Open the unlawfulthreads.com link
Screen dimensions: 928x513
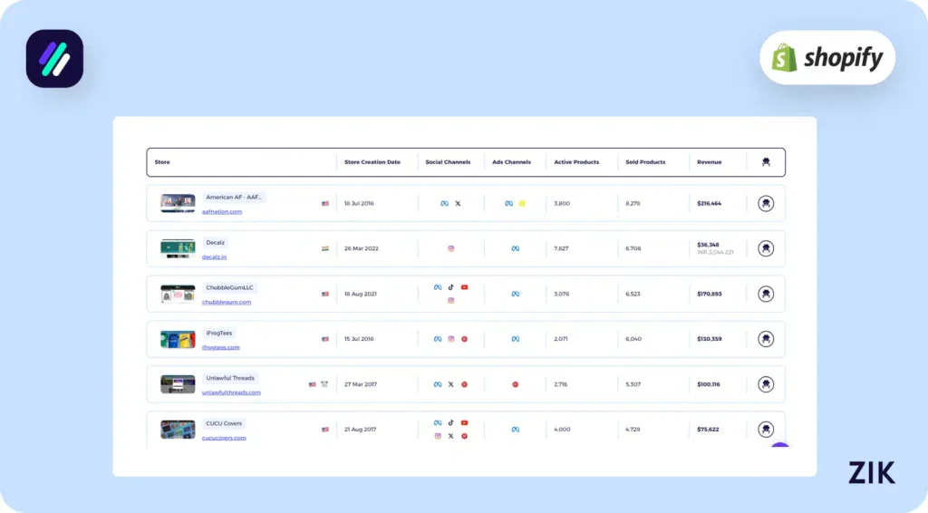click(x=231, y=392)
